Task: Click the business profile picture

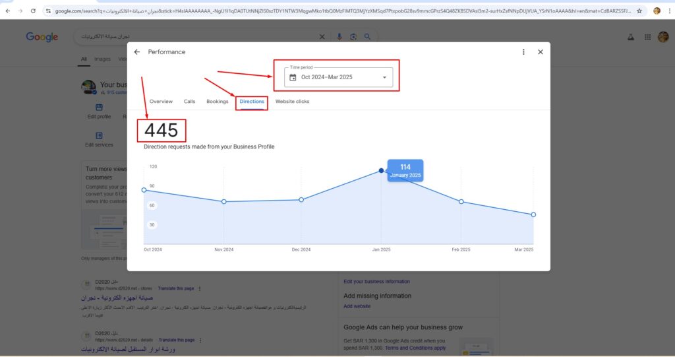Action: pos(88,86)
